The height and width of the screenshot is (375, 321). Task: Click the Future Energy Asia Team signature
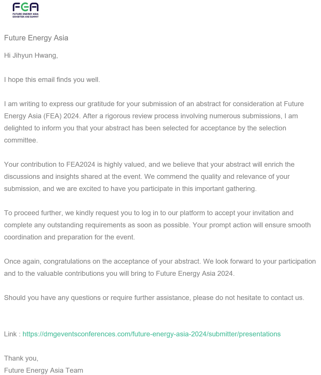pyautogui.click(x=44, y=370)
